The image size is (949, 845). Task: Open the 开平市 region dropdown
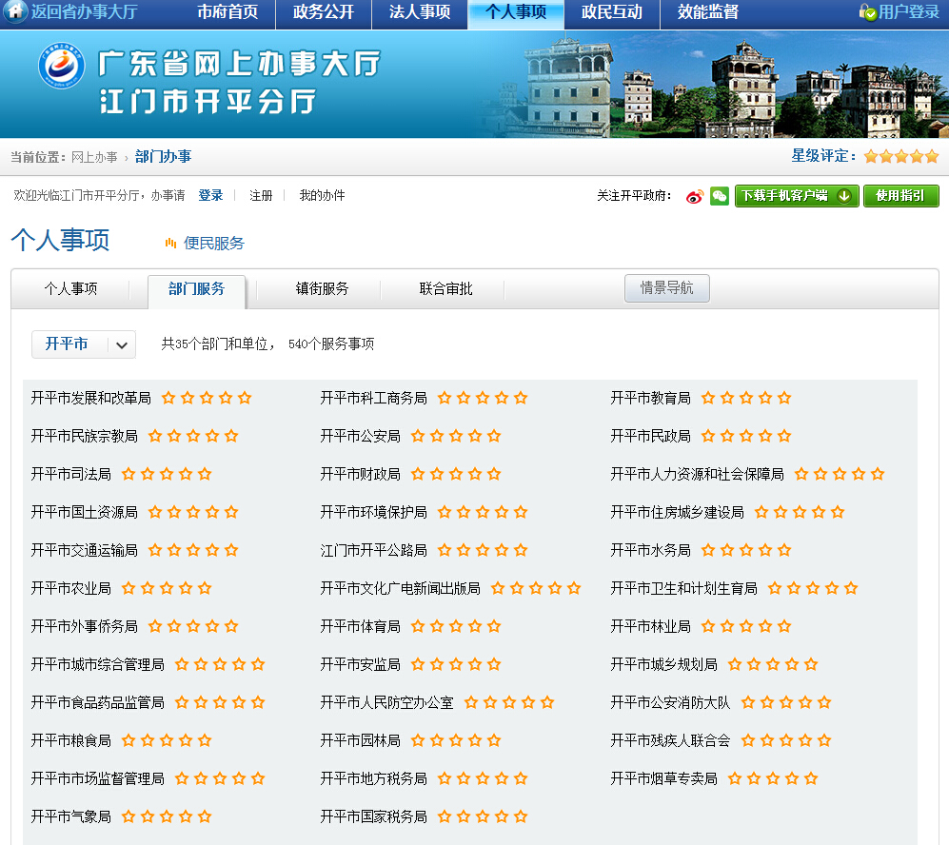(84, 344)
